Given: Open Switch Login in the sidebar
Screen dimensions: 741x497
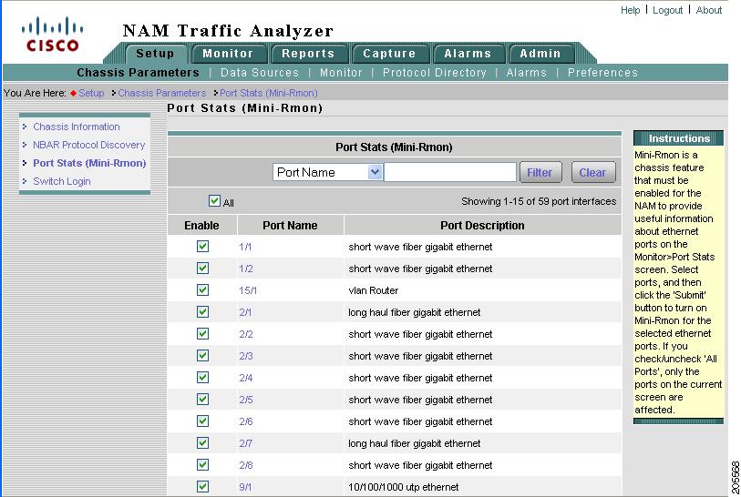Looking at the screenshot, I should click(x=61, y=181).
